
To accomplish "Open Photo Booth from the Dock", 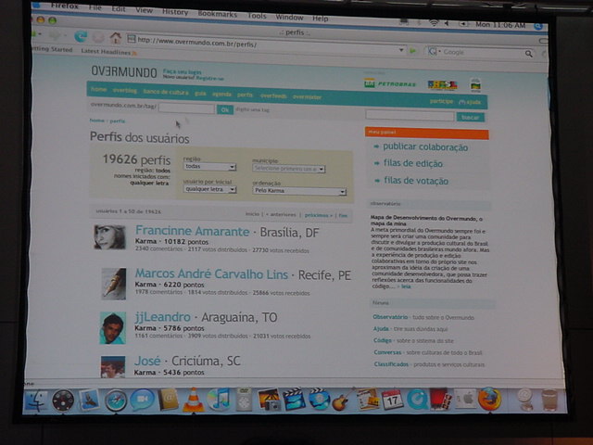I will pos(440,400).
